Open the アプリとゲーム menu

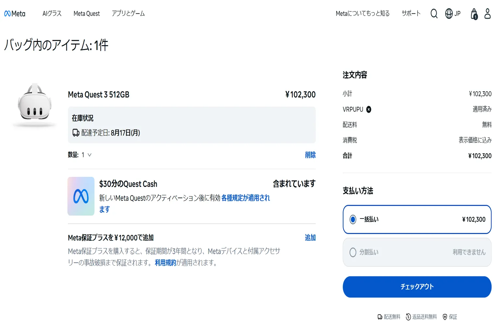tap(128, 13)
